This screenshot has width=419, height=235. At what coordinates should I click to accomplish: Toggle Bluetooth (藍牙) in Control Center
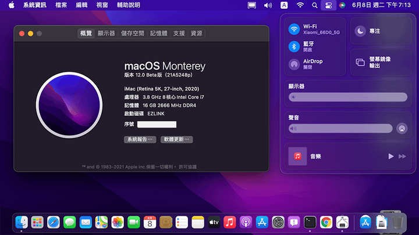[x=294, y=46]
